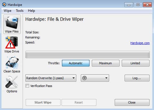Screen dimensions: 154x110
Task: Close window with red X button
Action: click(x=147, y=5)
